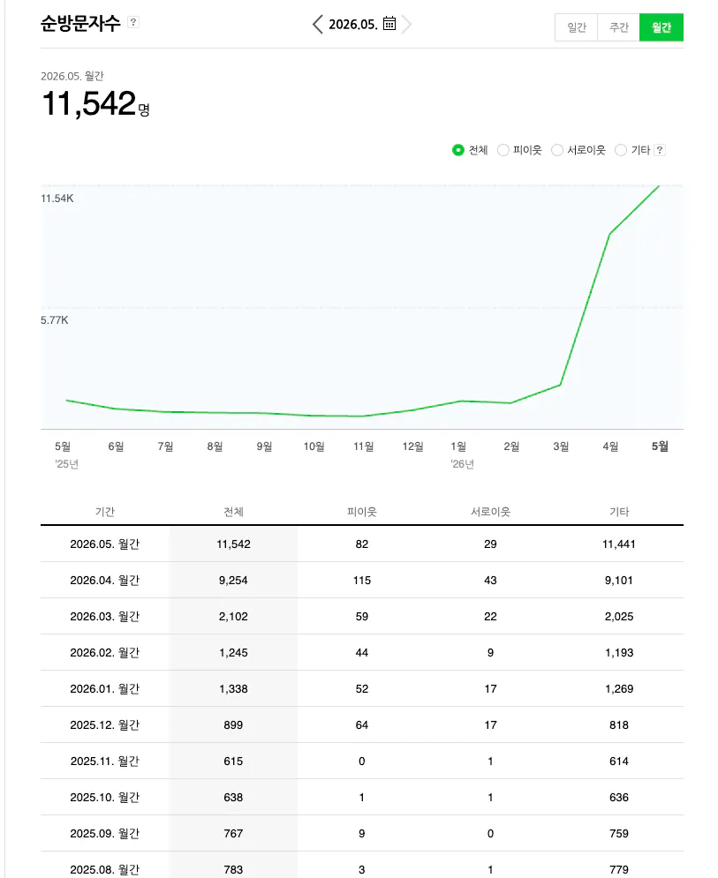Screen dimensions: 718x878
Task: Select the 피이웃 radio button
Action: (503, 150)
